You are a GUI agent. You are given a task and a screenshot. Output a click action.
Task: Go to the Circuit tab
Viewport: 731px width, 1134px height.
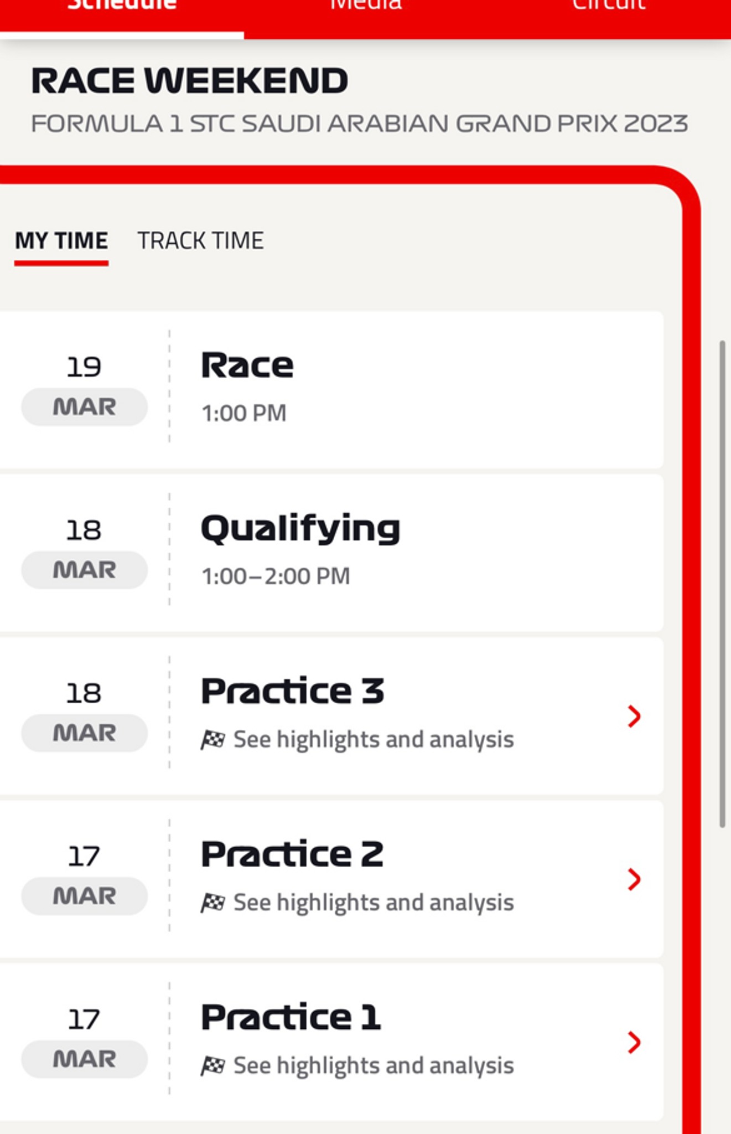click(609, 7)
